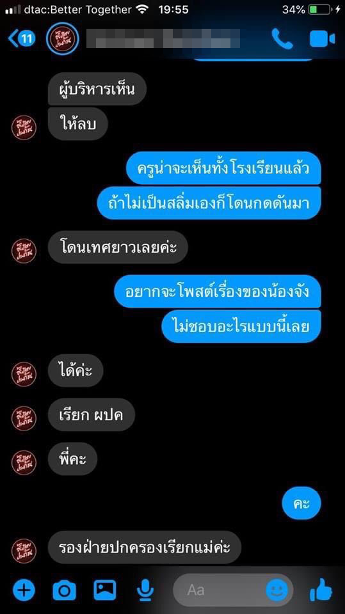Tap sender avatar beside 'รองฝ่ายปกครองเรียกแม่ค่ะ'
The width and height of the screenshot is (345, 614).
(x=24, y=549)
